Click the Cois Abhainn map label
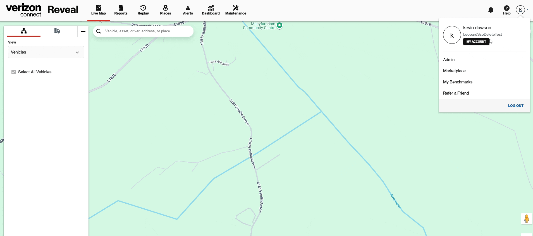Screen dimensions: 533x236 [x=219, y=63]
